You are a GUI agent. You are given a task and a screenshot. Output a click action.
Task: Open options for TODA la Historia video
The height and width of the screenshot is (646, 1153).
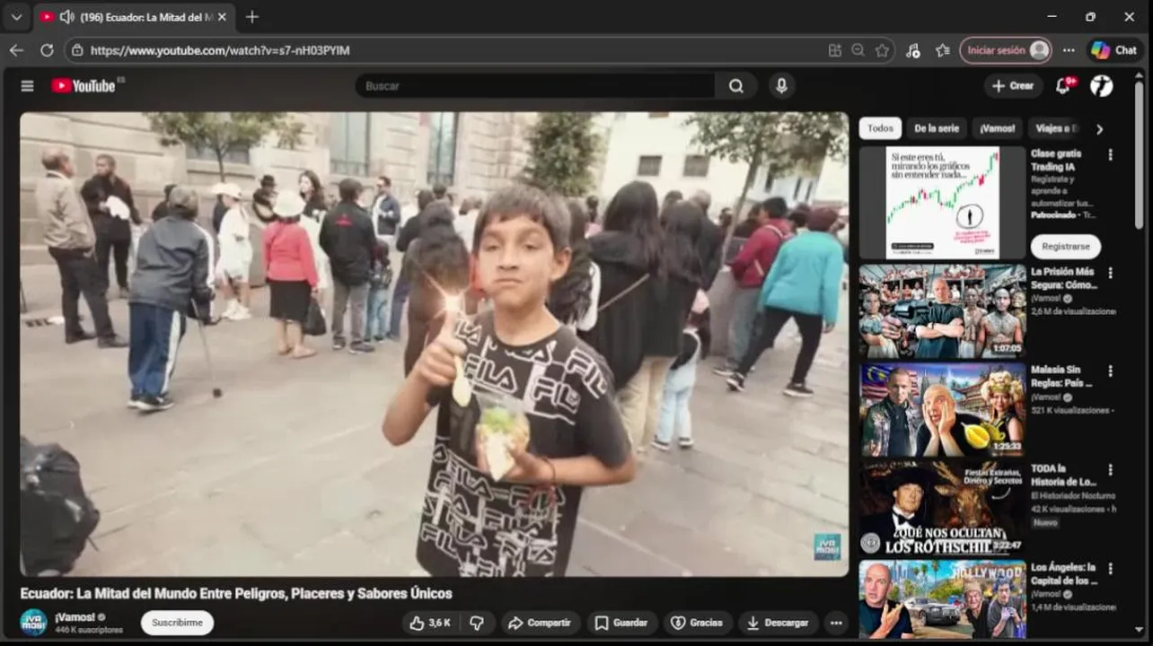coord(1111,469)
